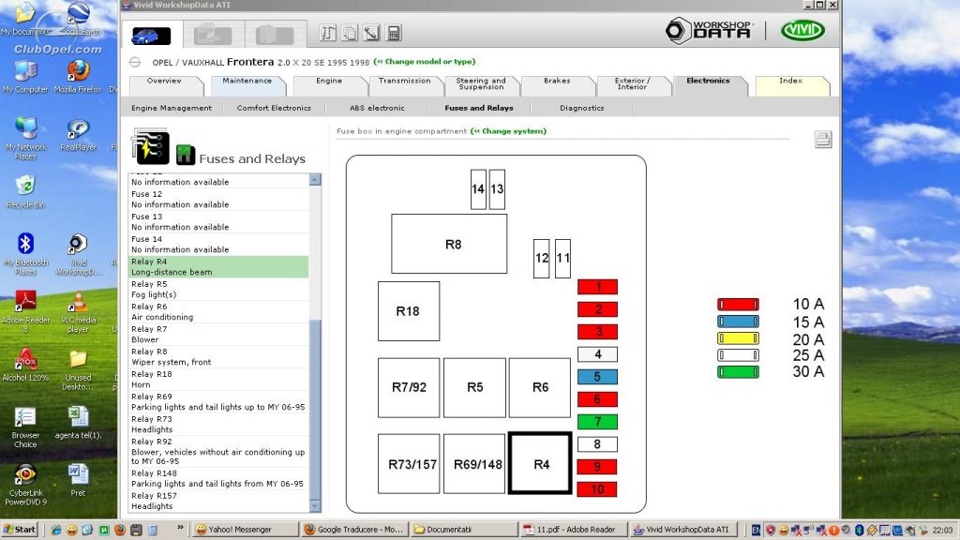Open the Google Earth desktop icon
Screen dimensions: 960x540
(x=79, y=19)
